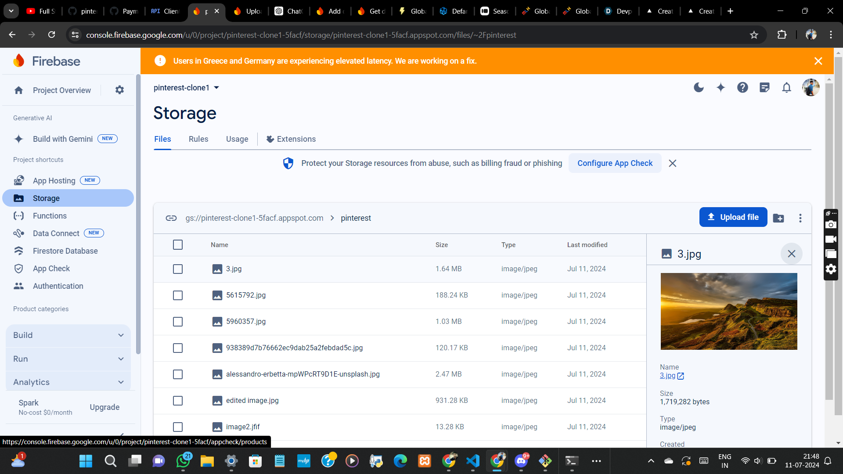Check the 5960357.jpg file checkbox

178,322
